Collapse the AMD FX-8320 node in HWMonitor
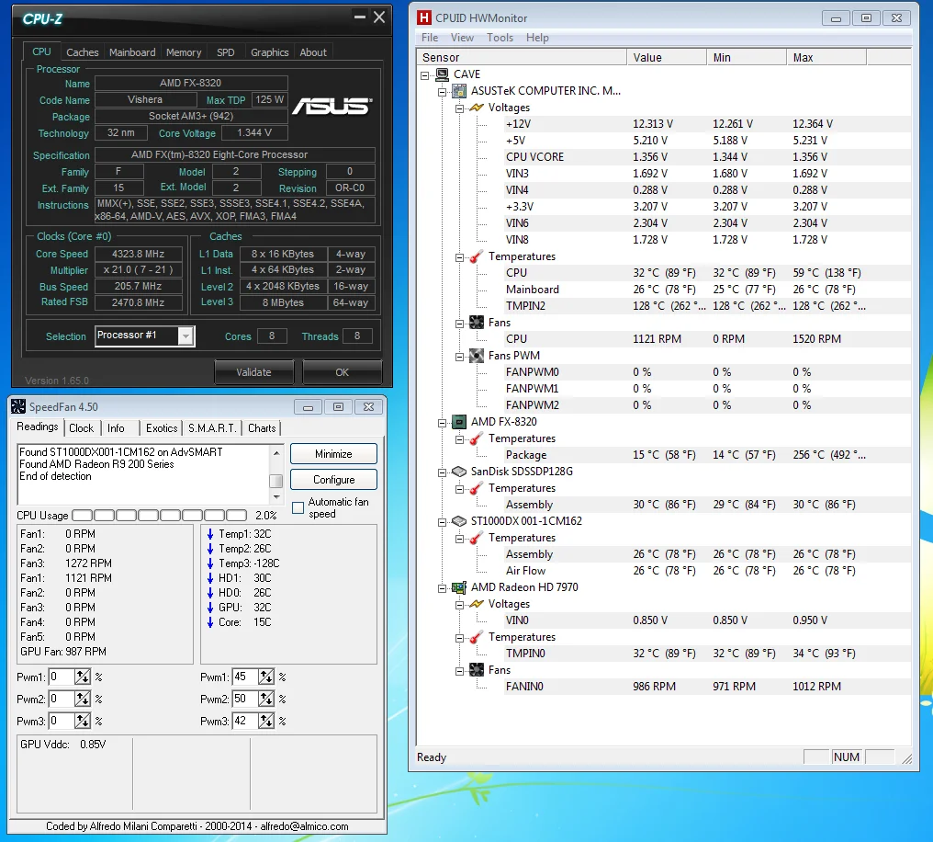 coord(442,424)
